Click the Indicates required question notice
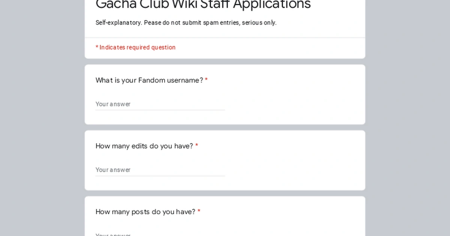Screen dimensions: 450x236 point(135,47)
